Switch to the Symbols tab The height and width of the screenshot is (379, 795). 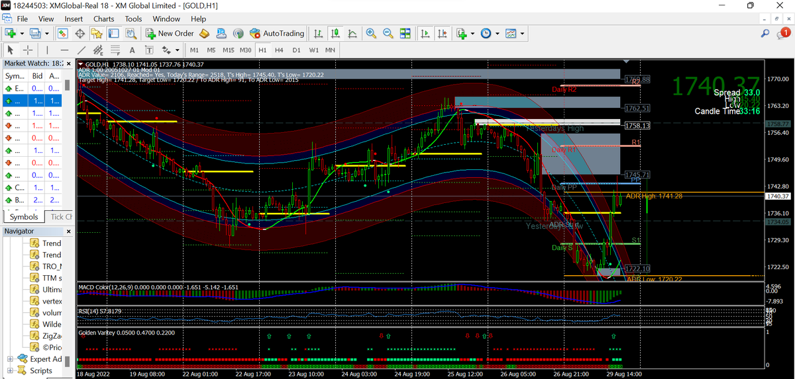[24, 217]
